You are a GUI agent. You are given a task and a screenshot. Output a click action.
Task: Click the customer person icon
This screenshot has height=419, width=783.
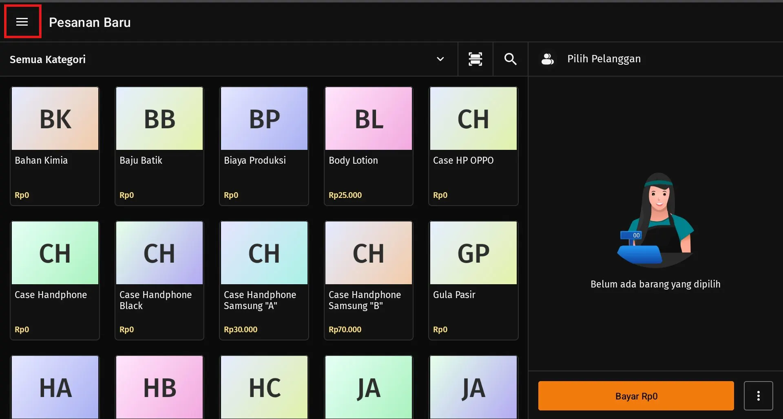(547, 59)
